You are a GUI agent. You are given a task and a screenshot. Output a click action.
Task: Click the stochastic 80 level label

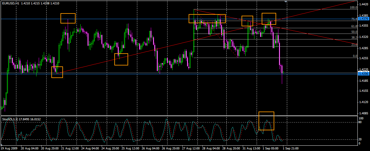(361, 122)
